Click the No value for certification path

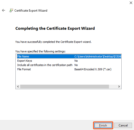[76, 65]
